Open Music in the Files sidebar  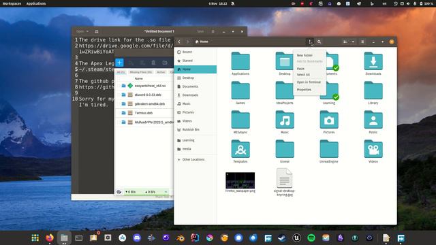196,103
